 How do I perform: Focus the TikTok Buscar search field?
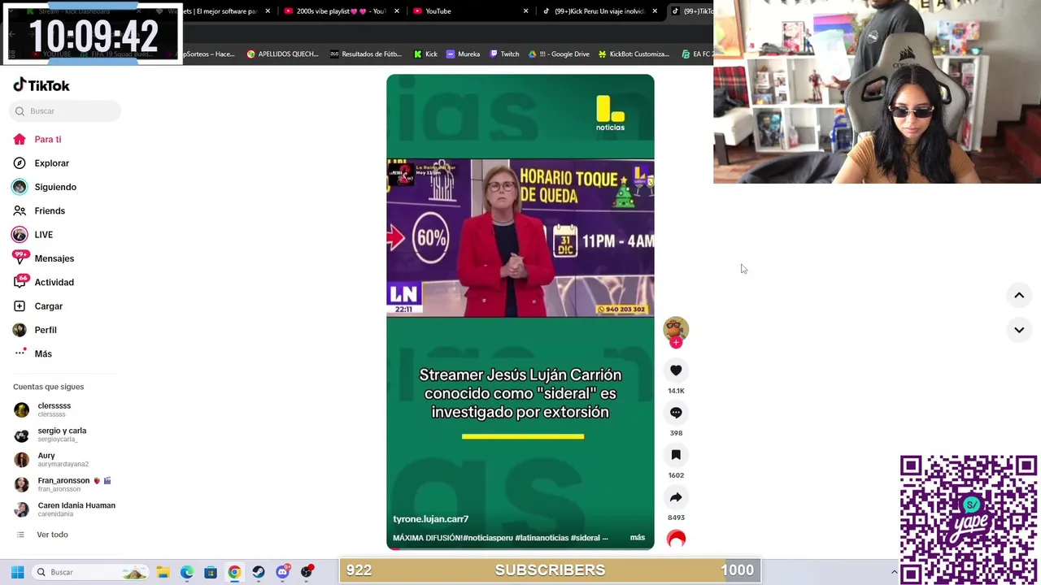point(65,111)
